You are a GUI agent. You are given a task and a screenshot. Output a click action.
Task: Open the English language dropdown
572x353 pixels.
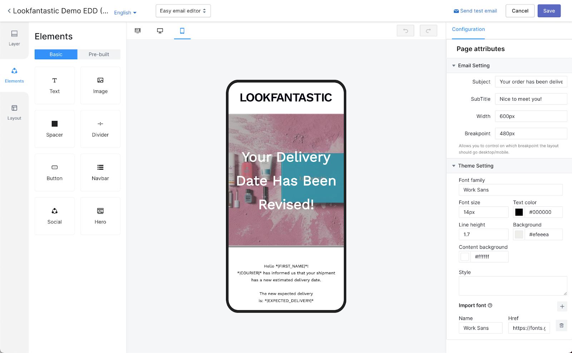coord(125,12)
